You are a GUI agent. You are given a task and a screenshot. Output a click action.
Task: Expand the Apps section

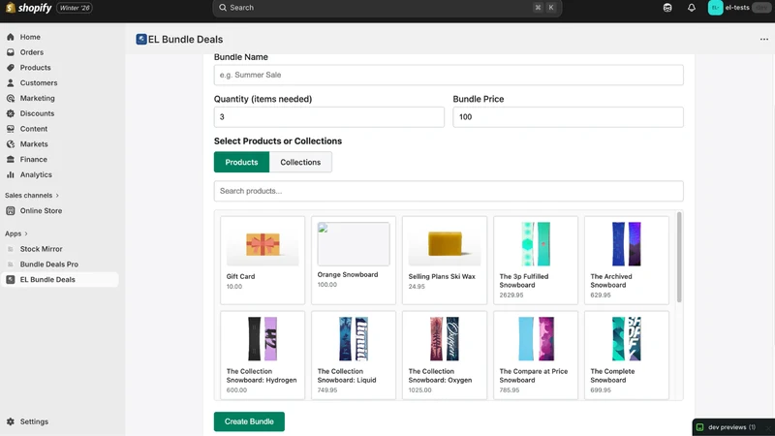point(16,234)
